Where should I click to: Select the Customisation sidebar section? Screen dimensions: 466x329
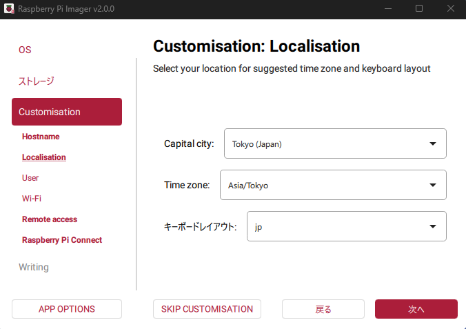pyautogui.click(x=67, y=112)
